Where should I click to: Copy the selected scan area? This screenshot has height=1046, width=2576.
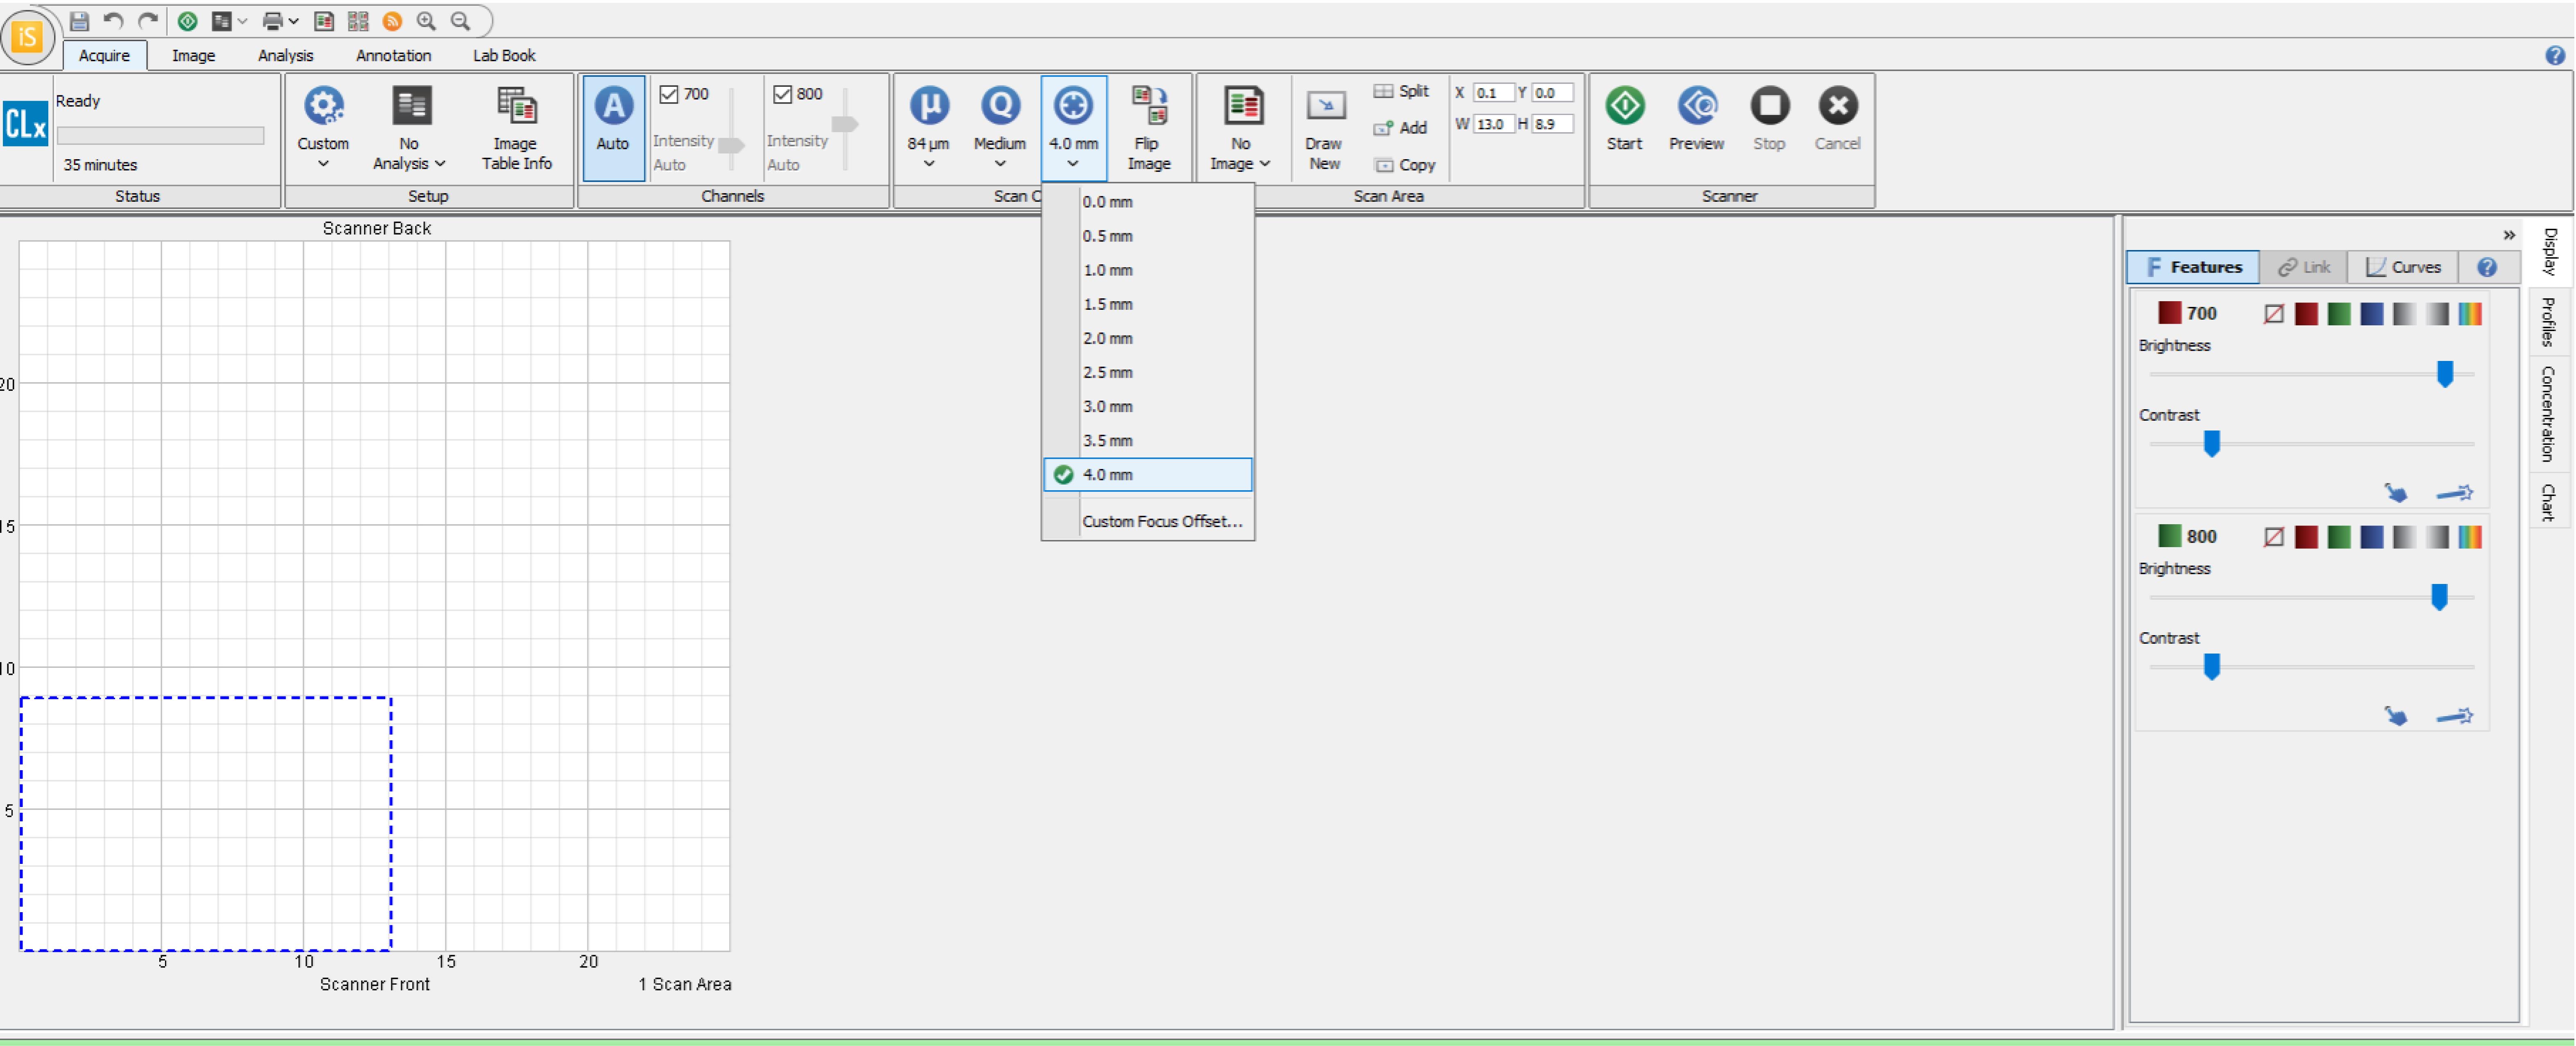click(1405, 165)
